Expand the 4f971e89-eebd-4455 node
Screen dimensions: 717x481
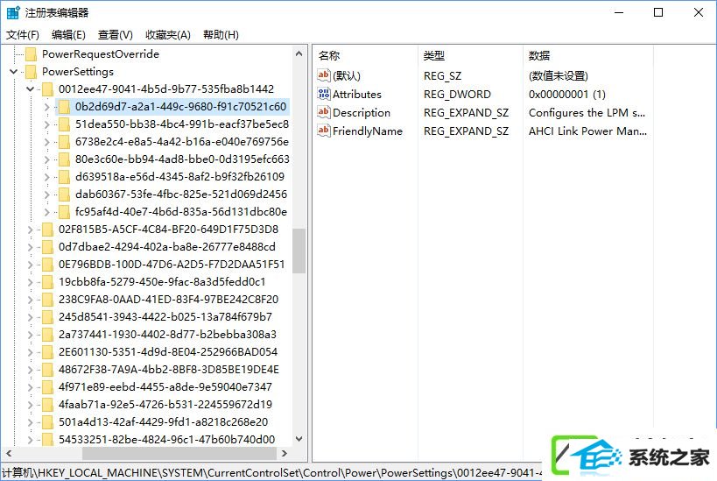(30, 387)
